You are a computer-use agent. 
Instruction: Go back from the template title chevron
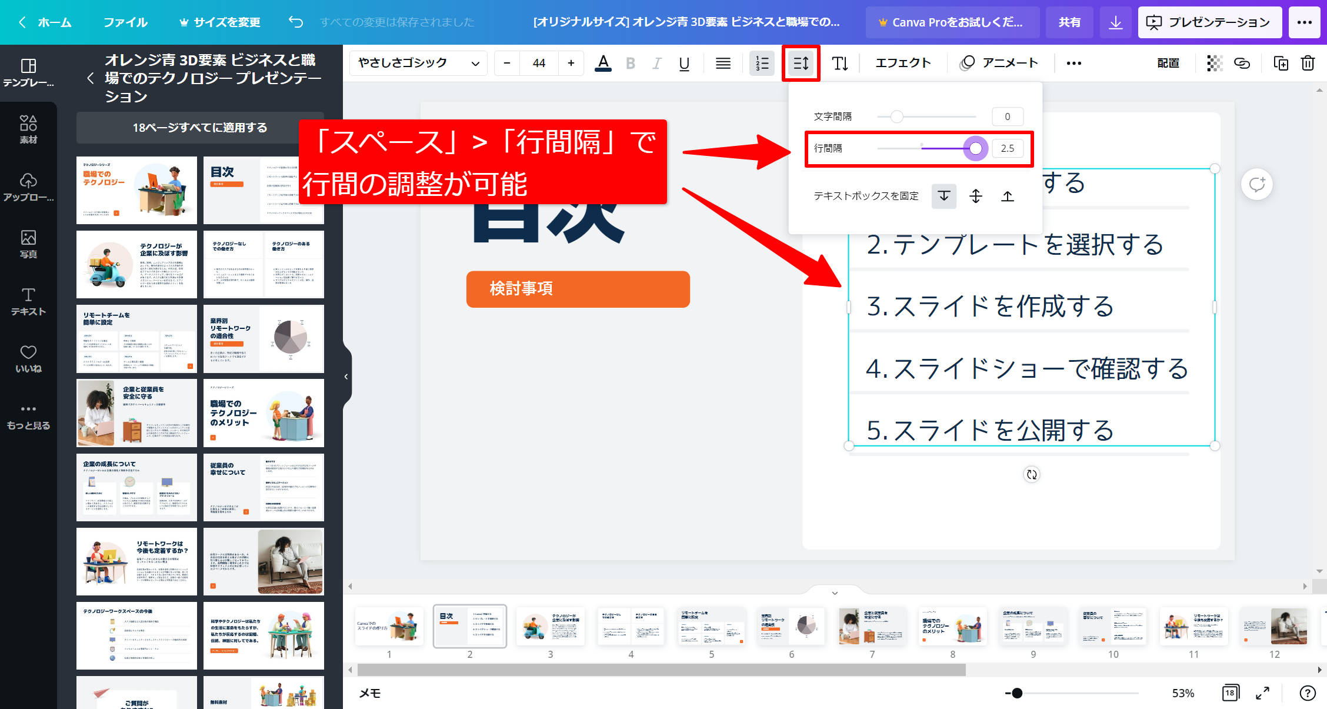point(90,78)
